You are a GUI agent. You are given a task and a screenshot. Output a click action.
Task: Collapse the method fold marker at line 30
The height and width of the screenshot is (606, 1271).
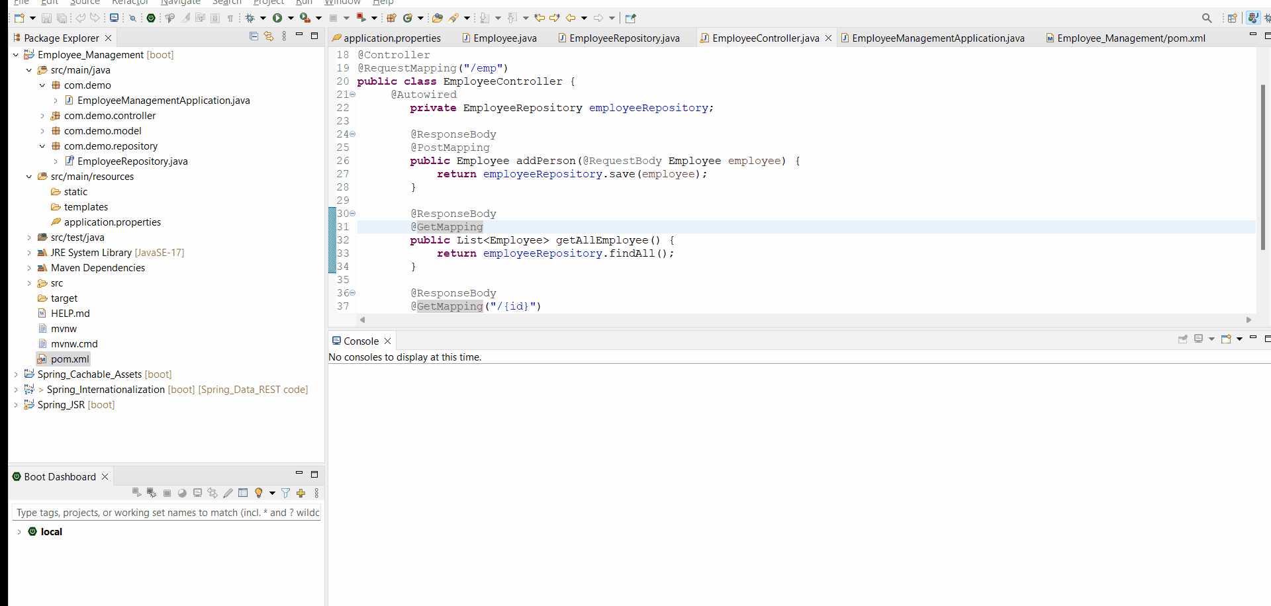[353, 214]
